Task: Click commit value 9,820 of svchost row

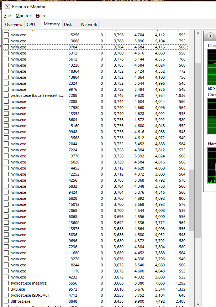Action: (139, 95)
